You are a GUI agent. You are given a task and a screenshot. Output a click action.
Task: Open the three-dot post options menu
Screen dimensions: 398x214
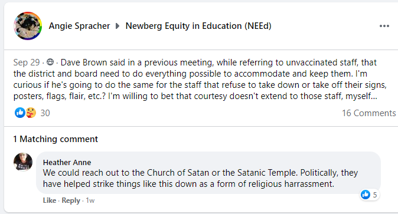pyautogui.click(x=384, y=26)
